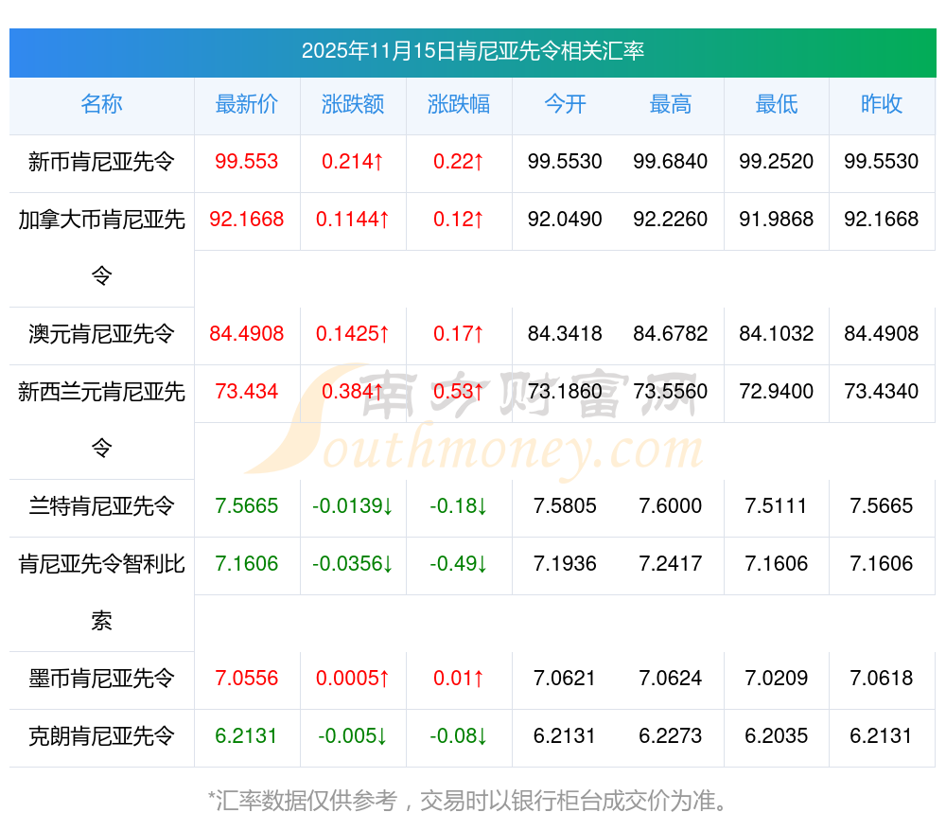Select the 涨跌幅 column header

[459, 104]
